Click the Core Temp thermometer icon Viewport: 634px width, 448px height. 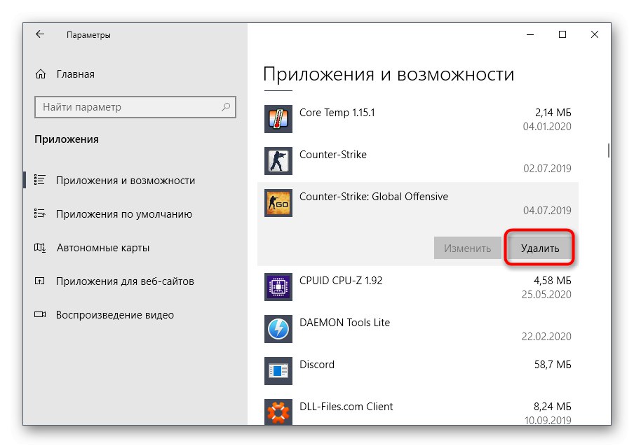pyautogui.click(x=278, y=119)
